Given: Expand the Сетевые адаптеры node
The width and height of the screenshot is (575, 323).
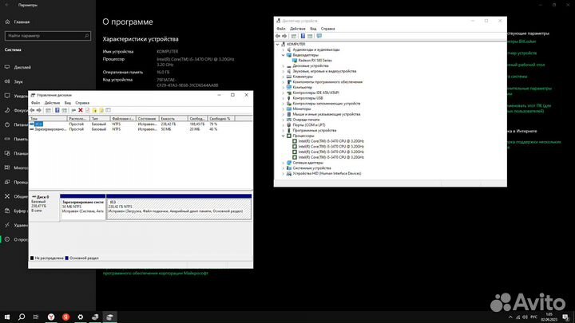Looking at the screenshot, I should point(283,163).
